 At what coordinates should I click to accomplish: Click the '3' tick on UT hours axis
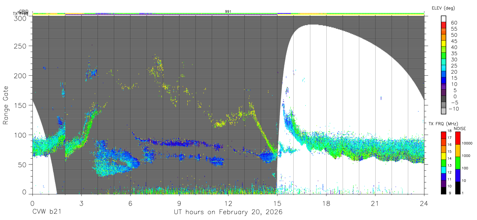(81, 203)
